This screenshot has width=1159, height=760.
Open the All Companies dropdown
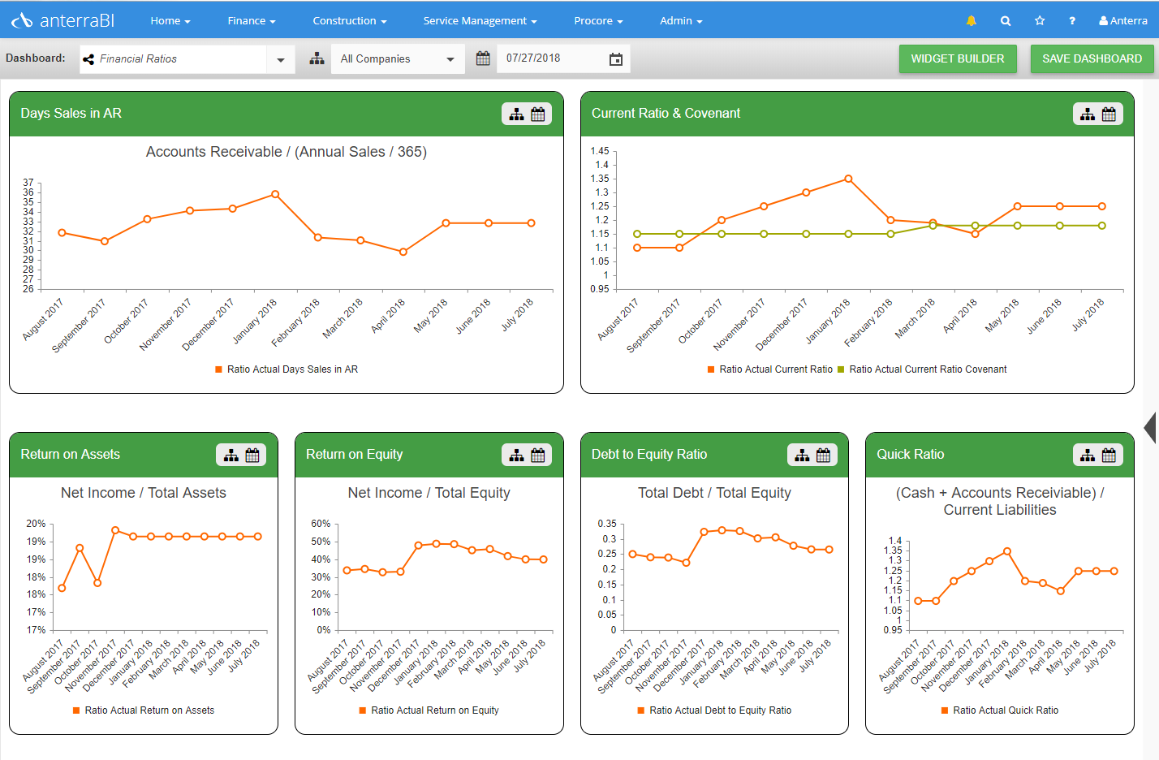398,59
